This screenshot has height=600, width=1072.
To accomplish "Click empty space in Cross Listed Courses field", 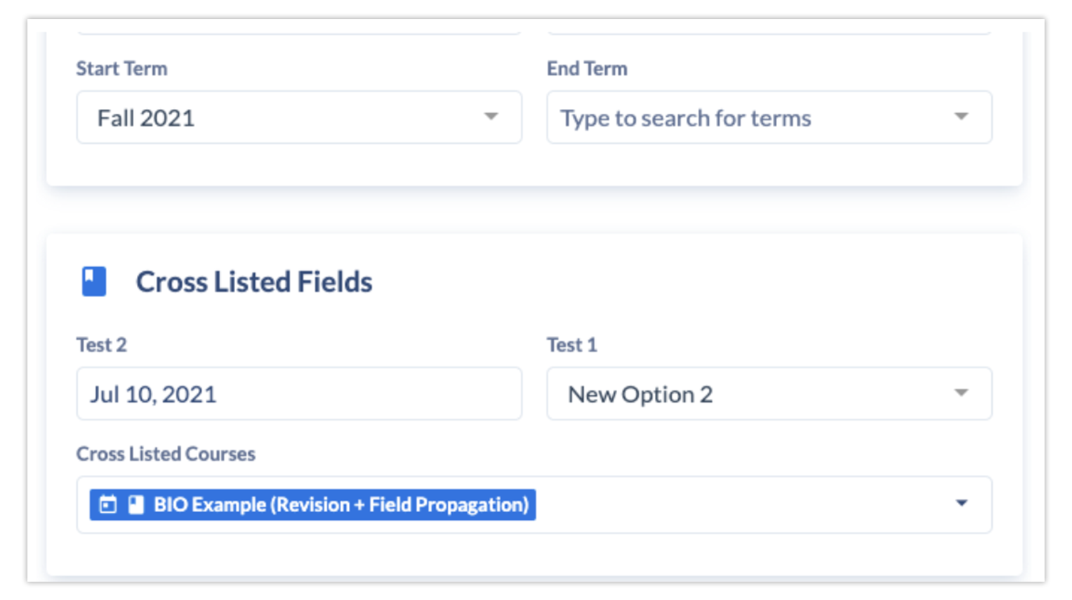I will pyautogui.click(x=737, y=505).
